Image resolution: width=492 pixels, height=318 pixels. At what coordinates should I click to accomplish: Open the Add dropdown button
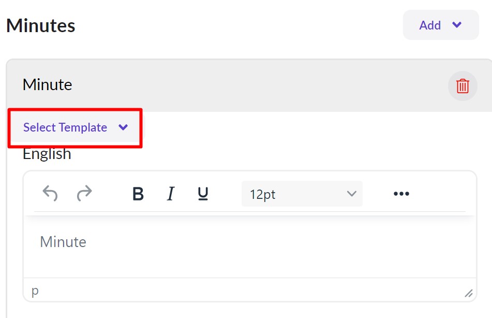[440, 25]
